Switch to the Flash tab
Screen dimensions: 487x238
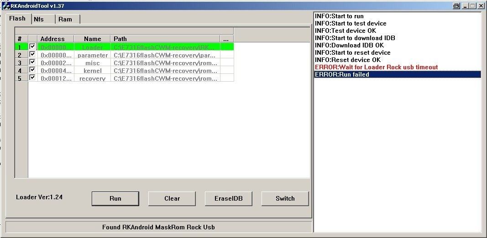tap(17, 19)
